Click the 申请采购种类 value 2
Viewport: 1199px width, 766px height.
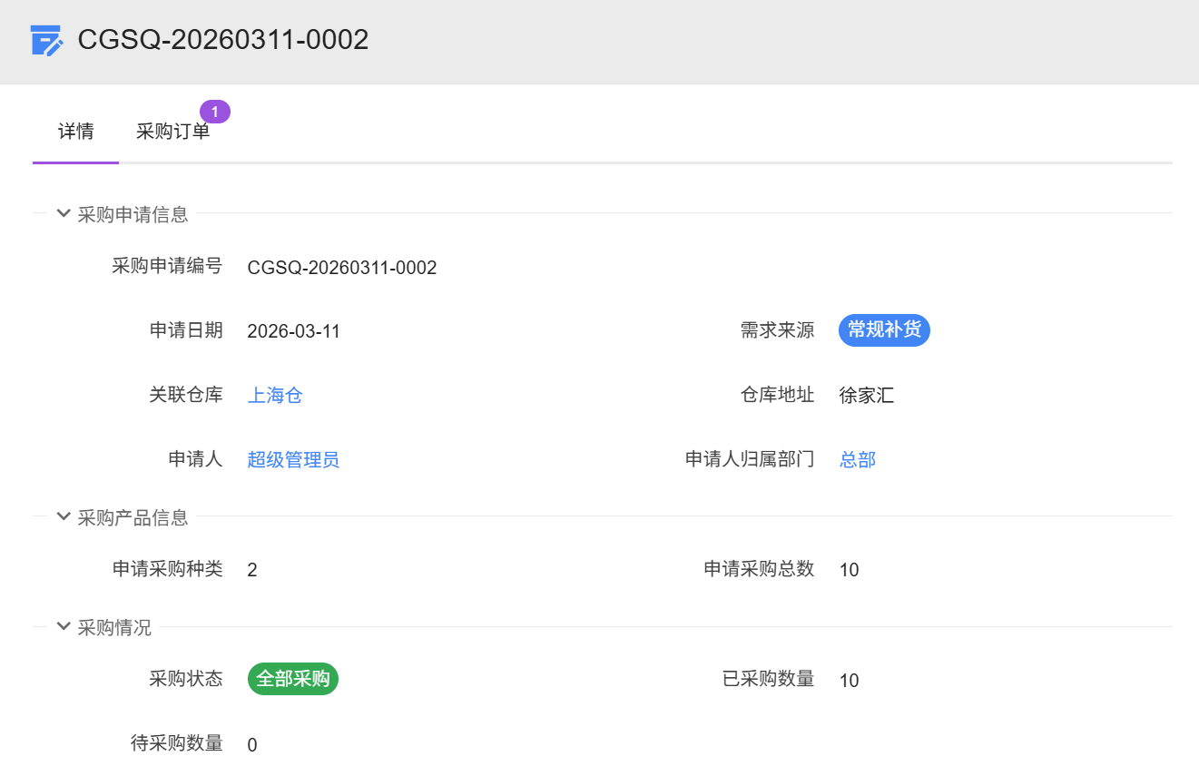coord(252,570)
